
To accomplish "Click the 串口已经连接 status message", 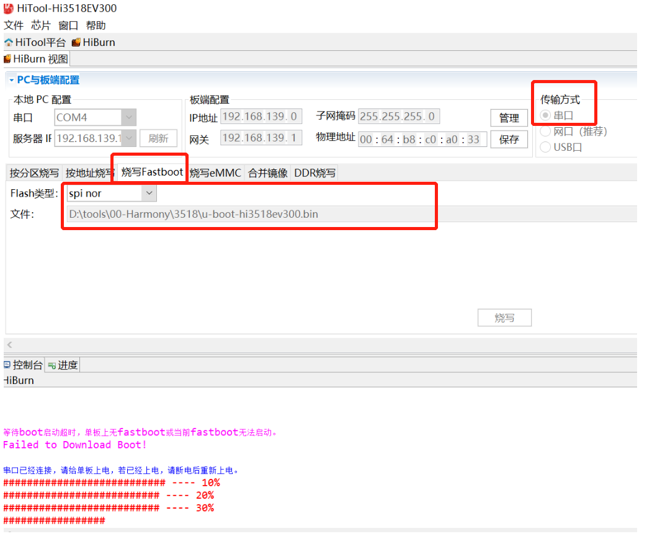I will (121, 470).
